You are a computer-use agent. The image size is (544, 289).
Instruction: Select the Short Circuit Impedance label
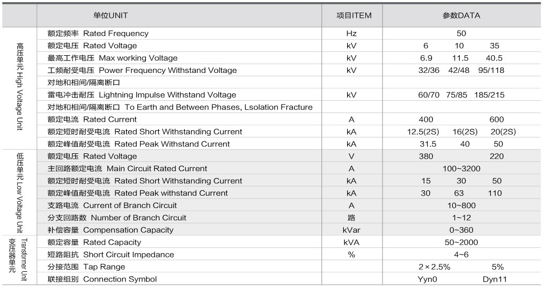pos(111,255)
